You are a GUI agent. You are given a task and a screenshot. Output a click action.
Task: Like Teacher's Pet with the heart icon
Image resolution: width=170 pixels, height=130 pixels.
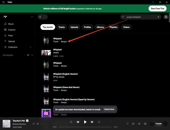click(34, 124)
